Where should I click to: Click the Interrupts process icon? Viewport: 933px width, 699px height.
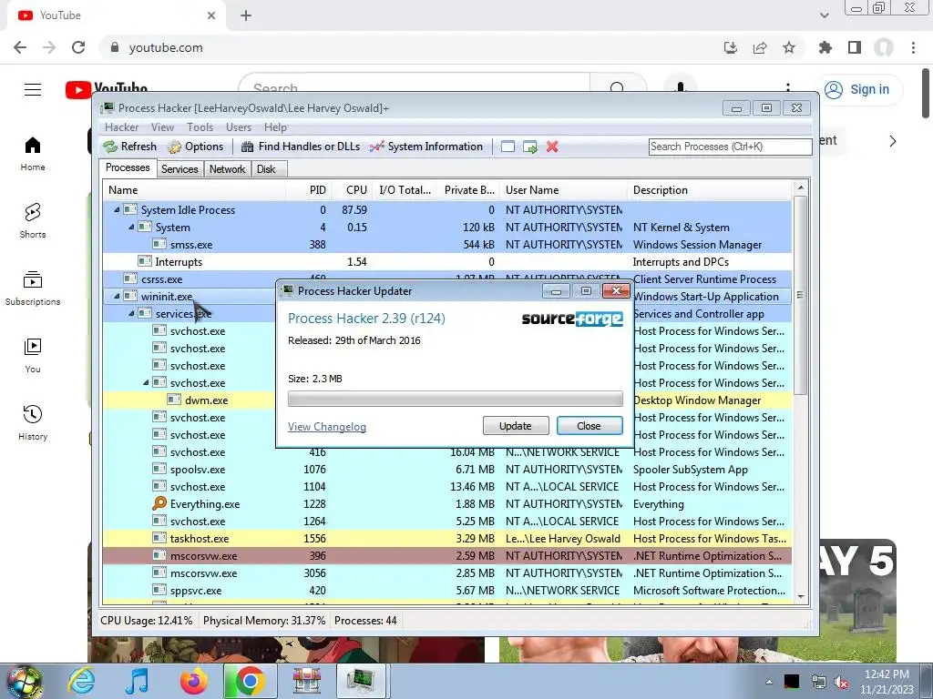145,261
